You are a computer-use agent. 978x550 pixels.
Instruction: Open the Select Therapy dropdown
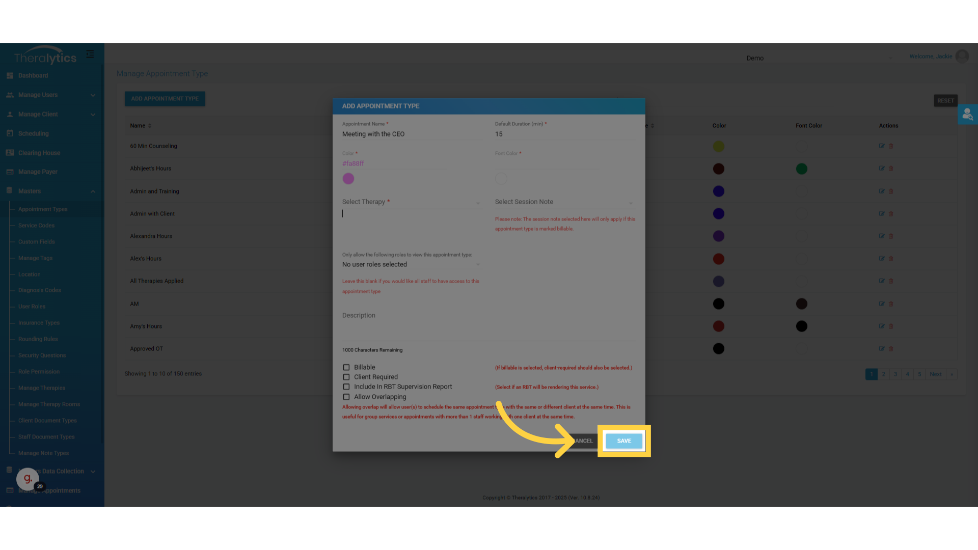pyautogui.click(x=411, y=202)
